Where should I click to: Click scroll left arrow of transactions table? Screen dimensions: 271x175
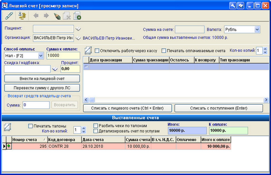(x=86, y=100)
